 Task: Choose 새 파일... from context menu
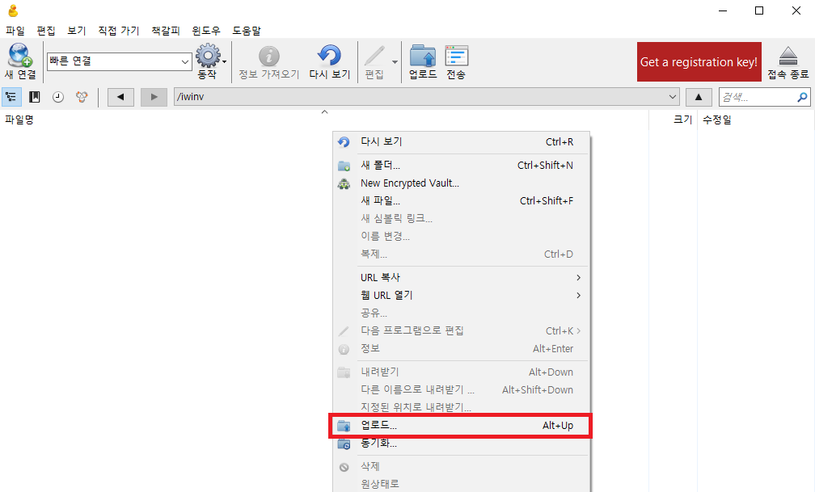coord(461,200)
